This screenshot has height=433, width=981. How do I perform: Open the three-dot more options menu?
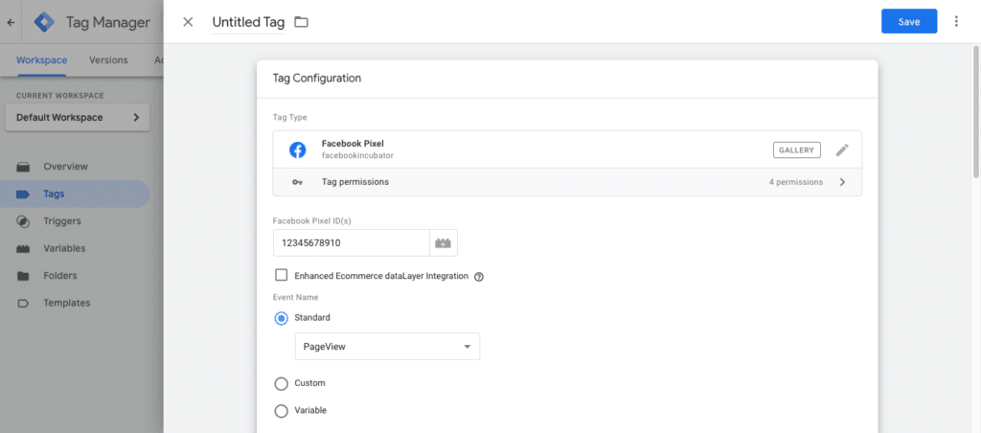tap(956, 21)
